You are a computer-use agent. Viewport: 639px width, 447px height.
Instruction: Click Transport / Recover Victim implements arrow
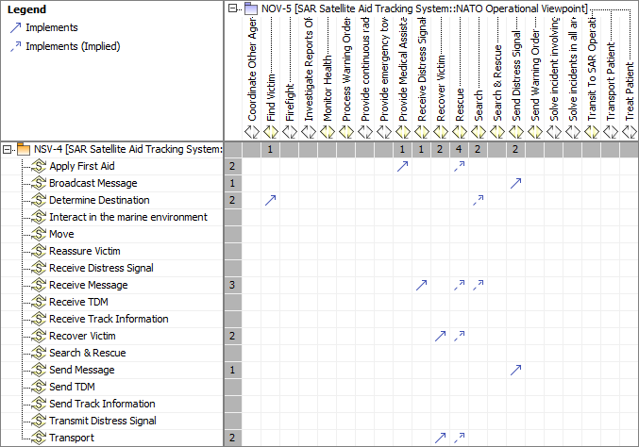[441, 438]
